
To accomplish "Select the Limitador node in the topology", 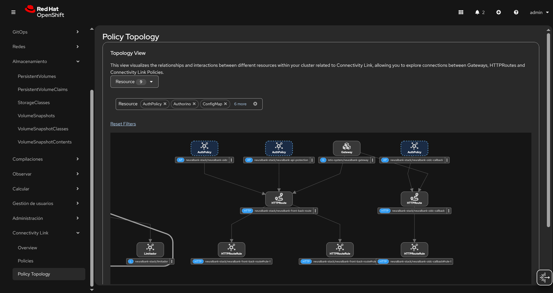I will [x=150, y=250].
